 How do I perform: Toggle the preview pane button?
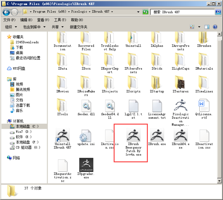[x=207, y=27]
